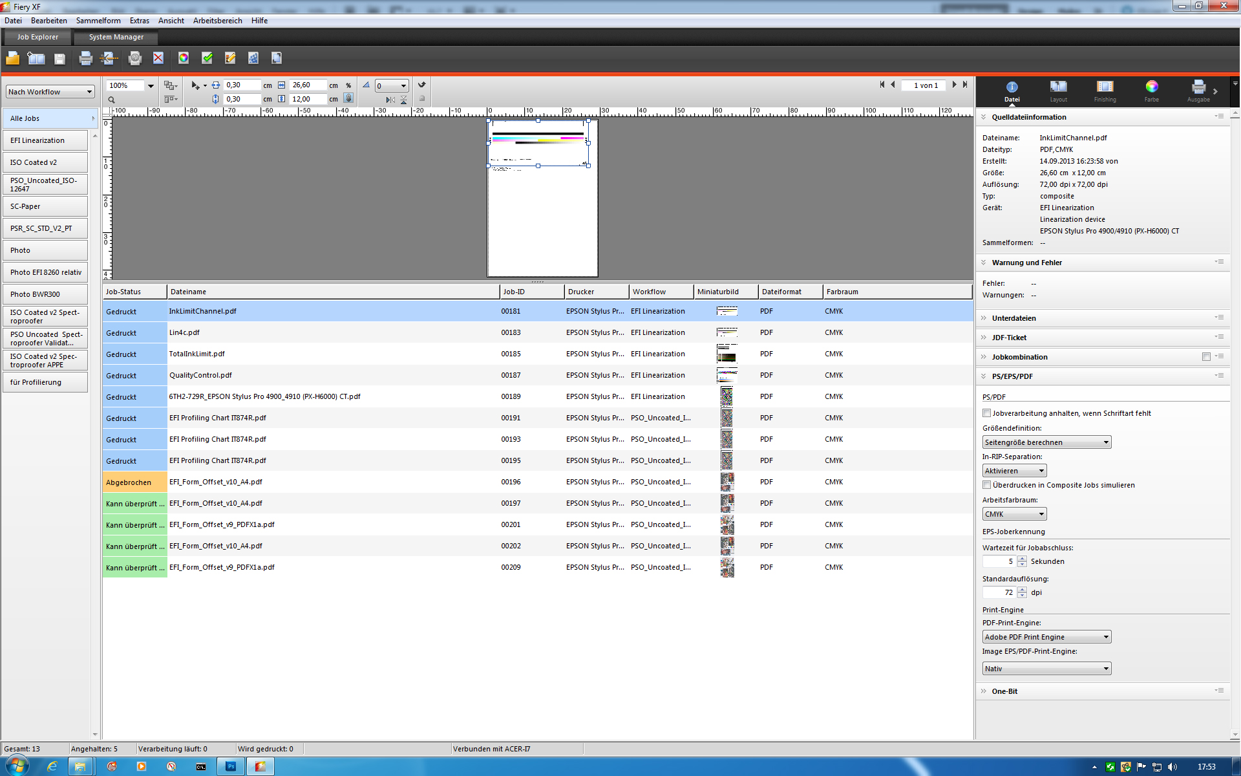This screenshot has width=1241, height=776.
Task: Click the green checkmark verify icon
Action: coord(207,58)
